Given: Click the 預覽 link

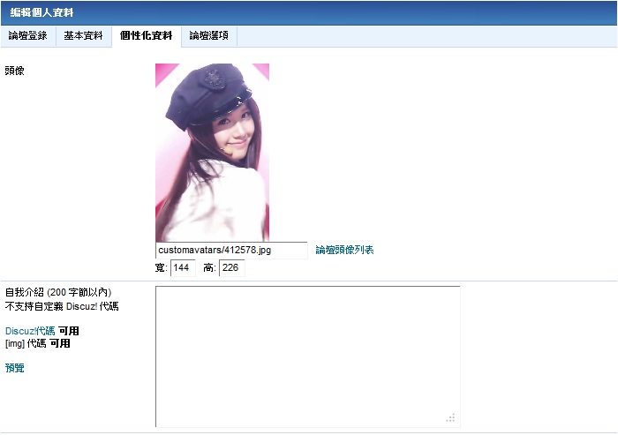Looking at the screenshot, I should (15, 368).
